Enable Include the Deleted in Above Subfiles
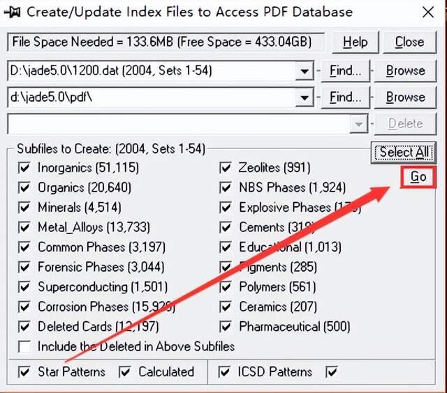447x393 pixels. click(x=25, y=346)
